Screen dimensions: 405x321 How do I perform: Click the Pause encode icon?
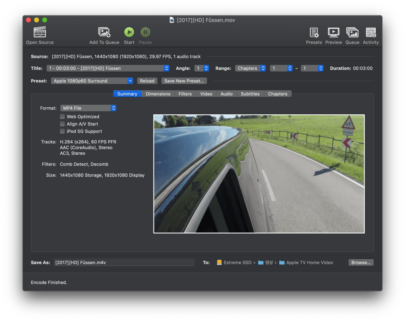click(x=145, y=32)
